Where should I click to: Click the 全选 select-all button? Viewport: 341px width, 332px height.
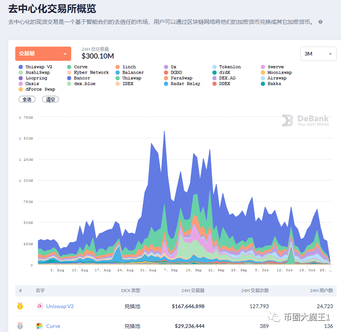click(x=27, y=99)
